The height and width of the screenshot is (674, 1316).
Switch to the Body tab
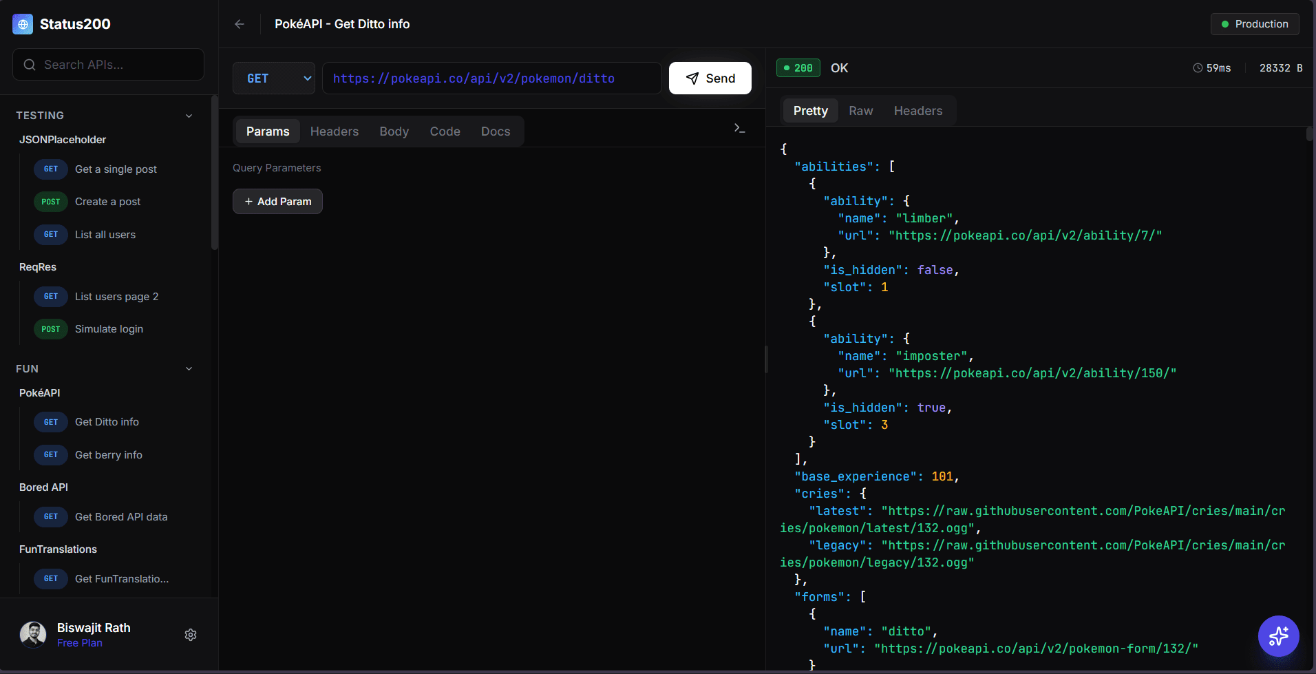click(394, 131)
